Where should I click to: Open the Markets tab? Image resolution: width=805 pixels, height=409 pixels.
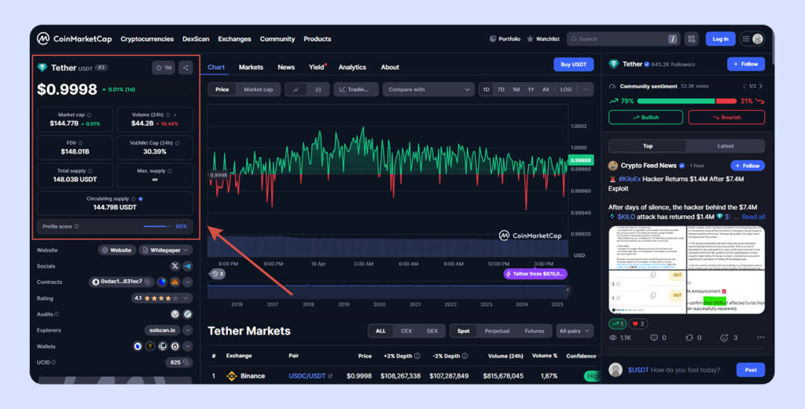(251, 68)
